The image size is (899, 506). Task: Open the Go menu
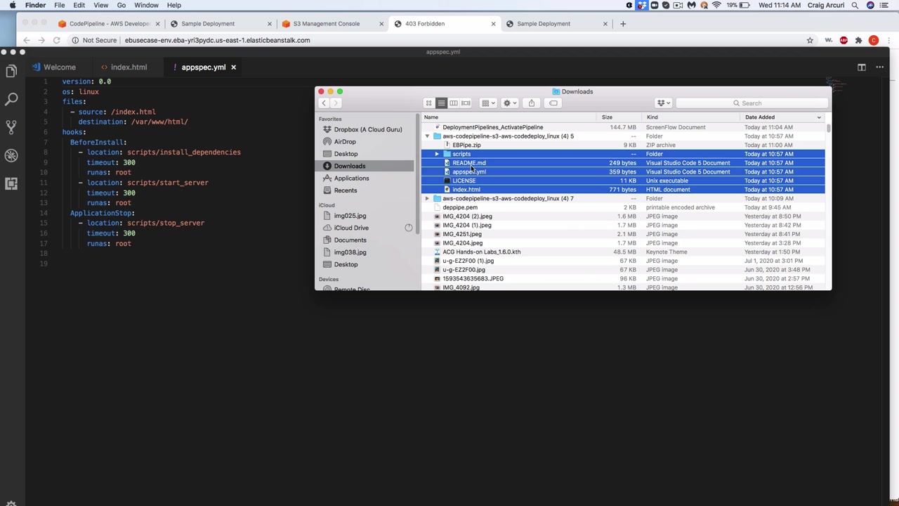point(122,5)
